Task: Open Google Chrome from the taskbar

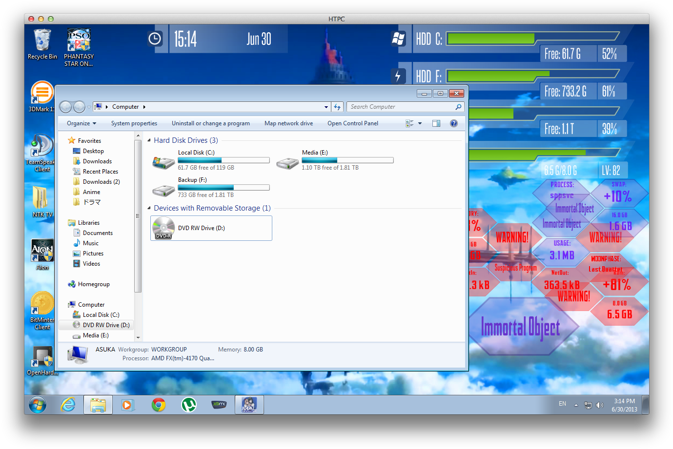Action: (158, 405)
